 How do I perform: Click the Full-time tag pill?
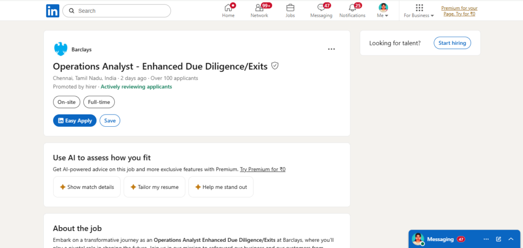click(x=99, y=102)
